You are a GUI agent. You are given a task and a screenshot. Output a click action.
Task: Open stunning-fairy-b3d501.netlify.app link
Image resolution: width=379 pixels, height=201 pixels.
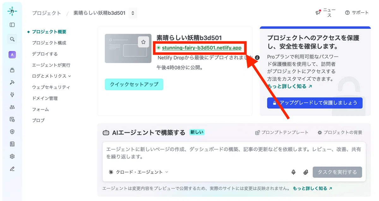pos(202,48)
